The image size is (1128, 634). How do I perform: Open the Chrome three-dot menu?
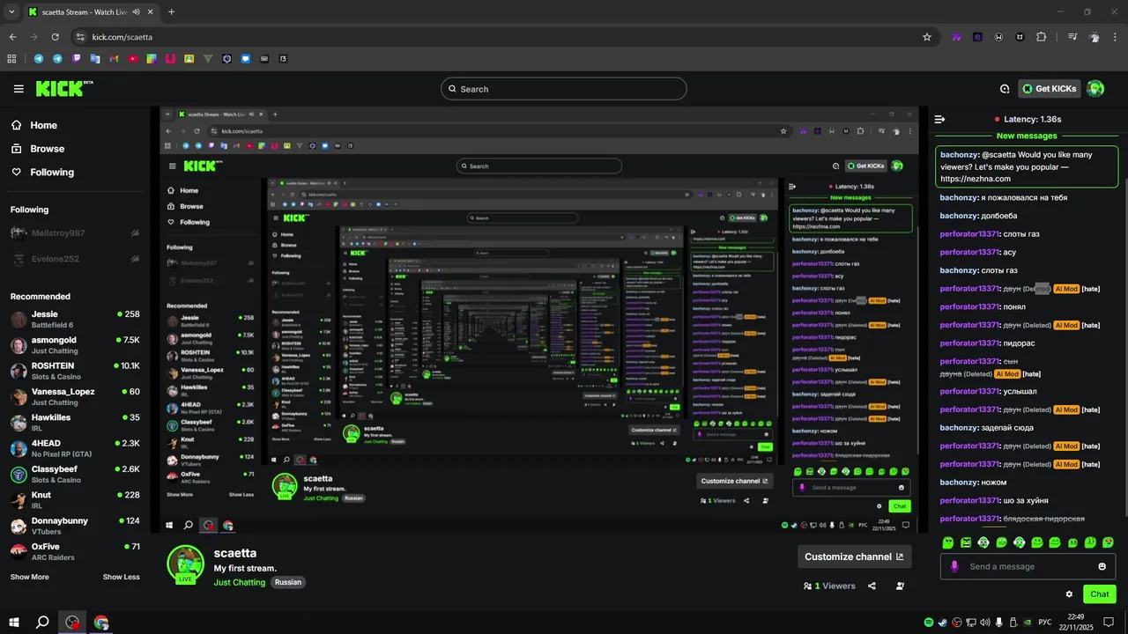[1115, 37]
